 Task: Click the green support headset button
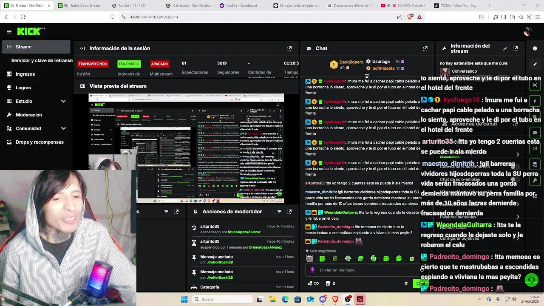pyautogui.click(x=531, y=280)
